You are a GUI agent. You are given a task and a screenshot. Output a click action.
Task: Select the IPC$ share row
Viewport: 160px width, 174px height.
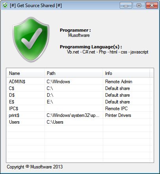coord(80,109)
